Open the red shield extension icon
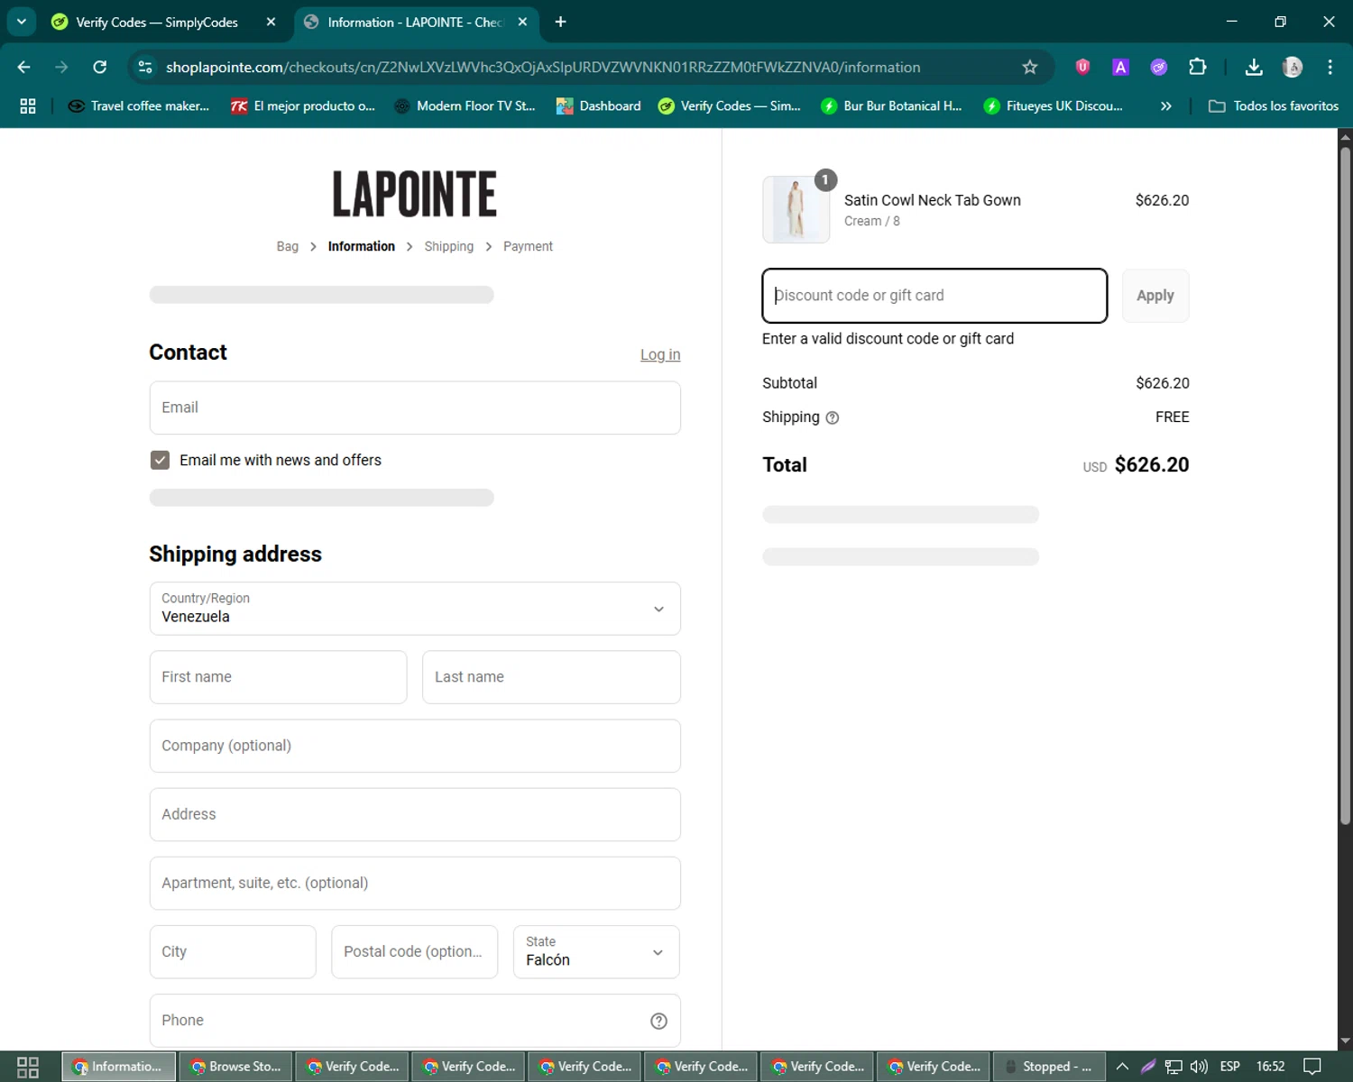The height and width of the screenshot is (1082, 1353). tap(1082, 67)
